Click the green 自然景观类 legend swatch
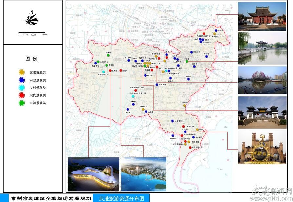This screenshot has height=202, width=293. pos(22,103)
